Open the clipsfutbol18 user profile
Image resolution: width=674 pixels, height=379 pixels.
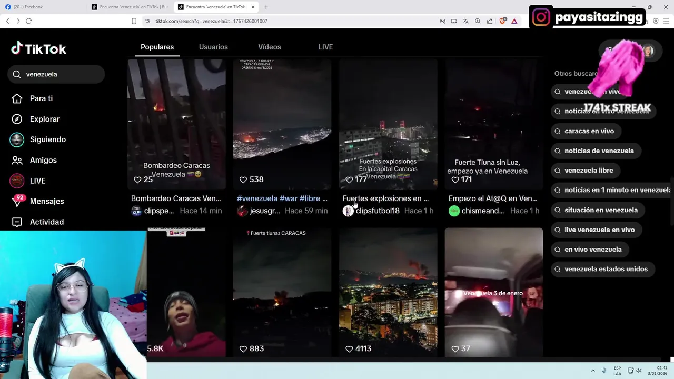[x=378, y=211]
